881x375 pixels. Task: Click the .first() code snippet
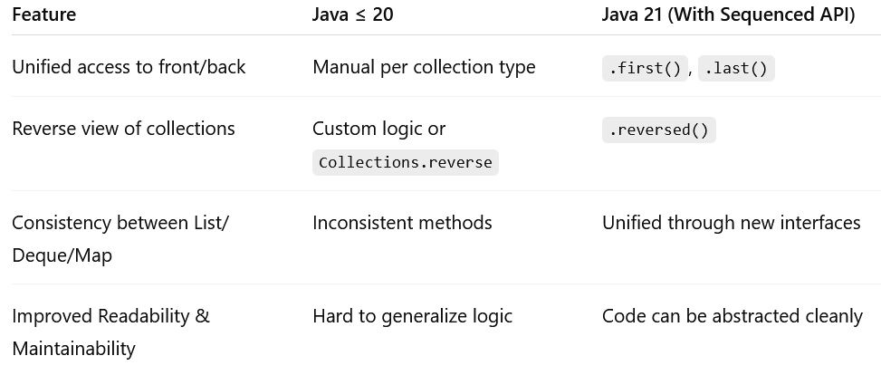[646, 69]
